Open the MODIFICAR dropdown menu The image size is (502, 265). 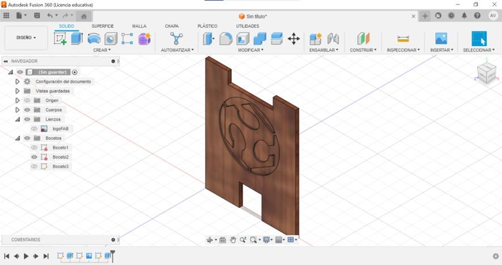(250, 50)
